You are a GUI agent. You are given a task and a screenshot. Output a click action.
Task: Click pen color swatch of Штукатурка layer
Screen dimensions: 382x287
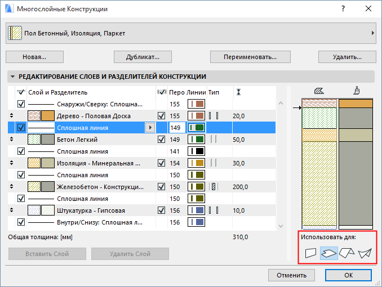point(196,210)
